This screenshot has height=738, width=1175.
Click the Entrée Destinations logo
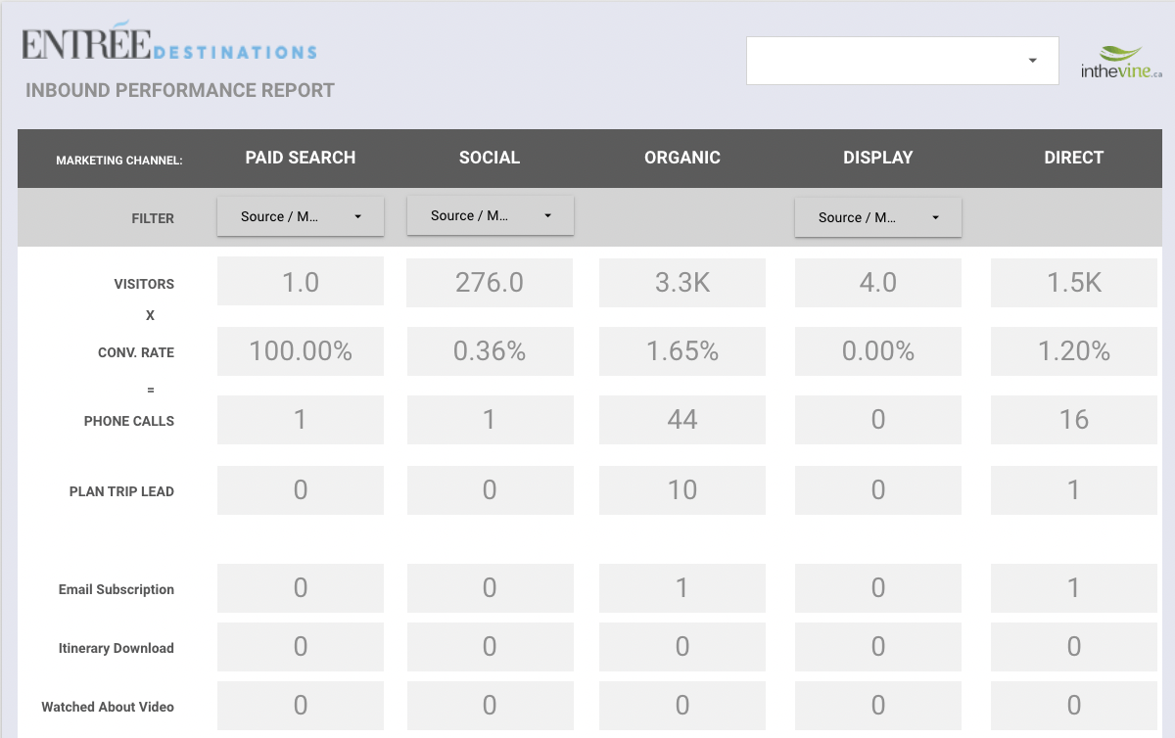[169, 42]
